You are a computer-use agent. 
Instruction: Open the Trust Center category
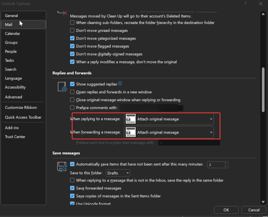point(23,137)
